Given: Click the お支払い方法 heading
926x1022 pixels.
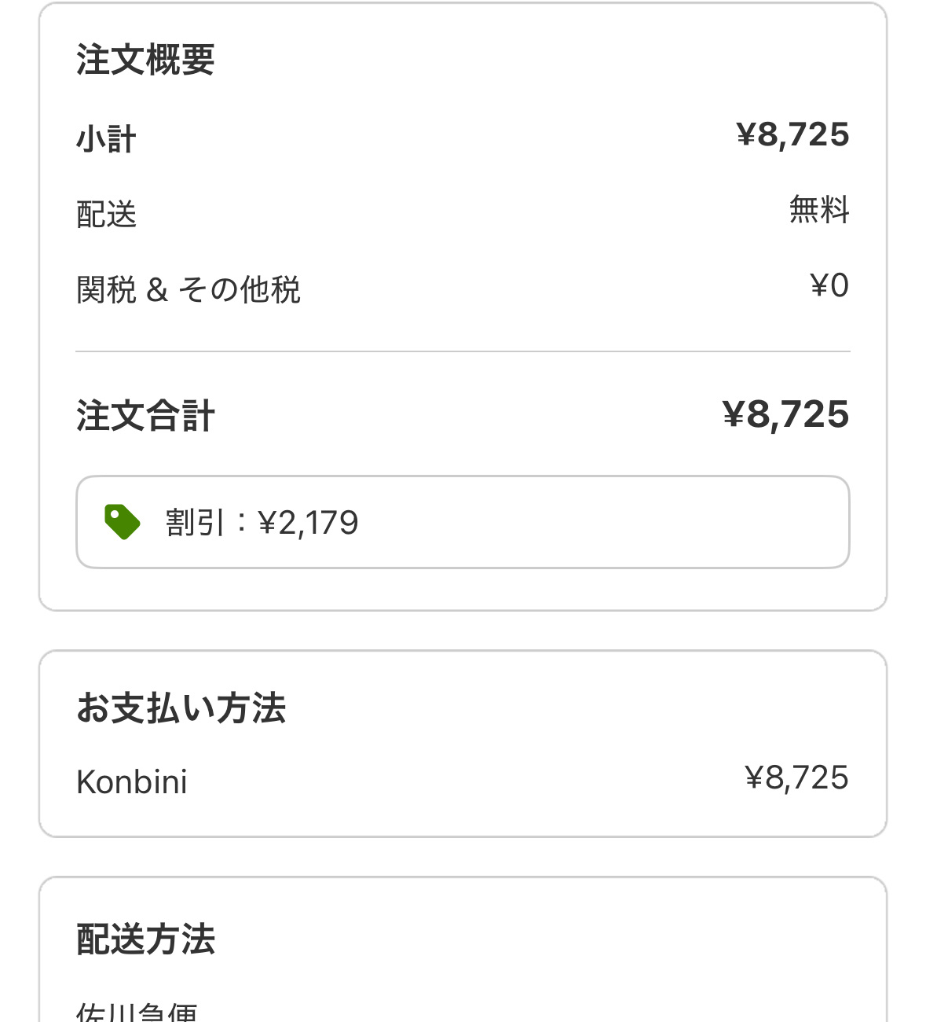Looking at the screenshot, I should point(181,708).
